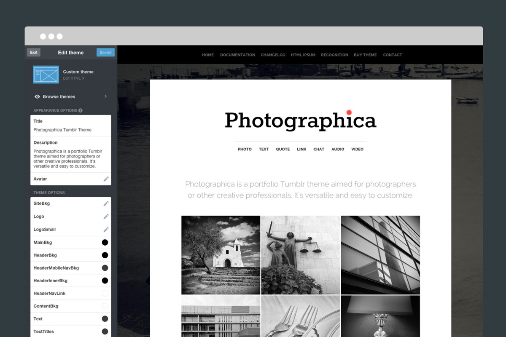Open CHANGELOG nav link
The width and height of the screenshot is (506, 337).
273,55
